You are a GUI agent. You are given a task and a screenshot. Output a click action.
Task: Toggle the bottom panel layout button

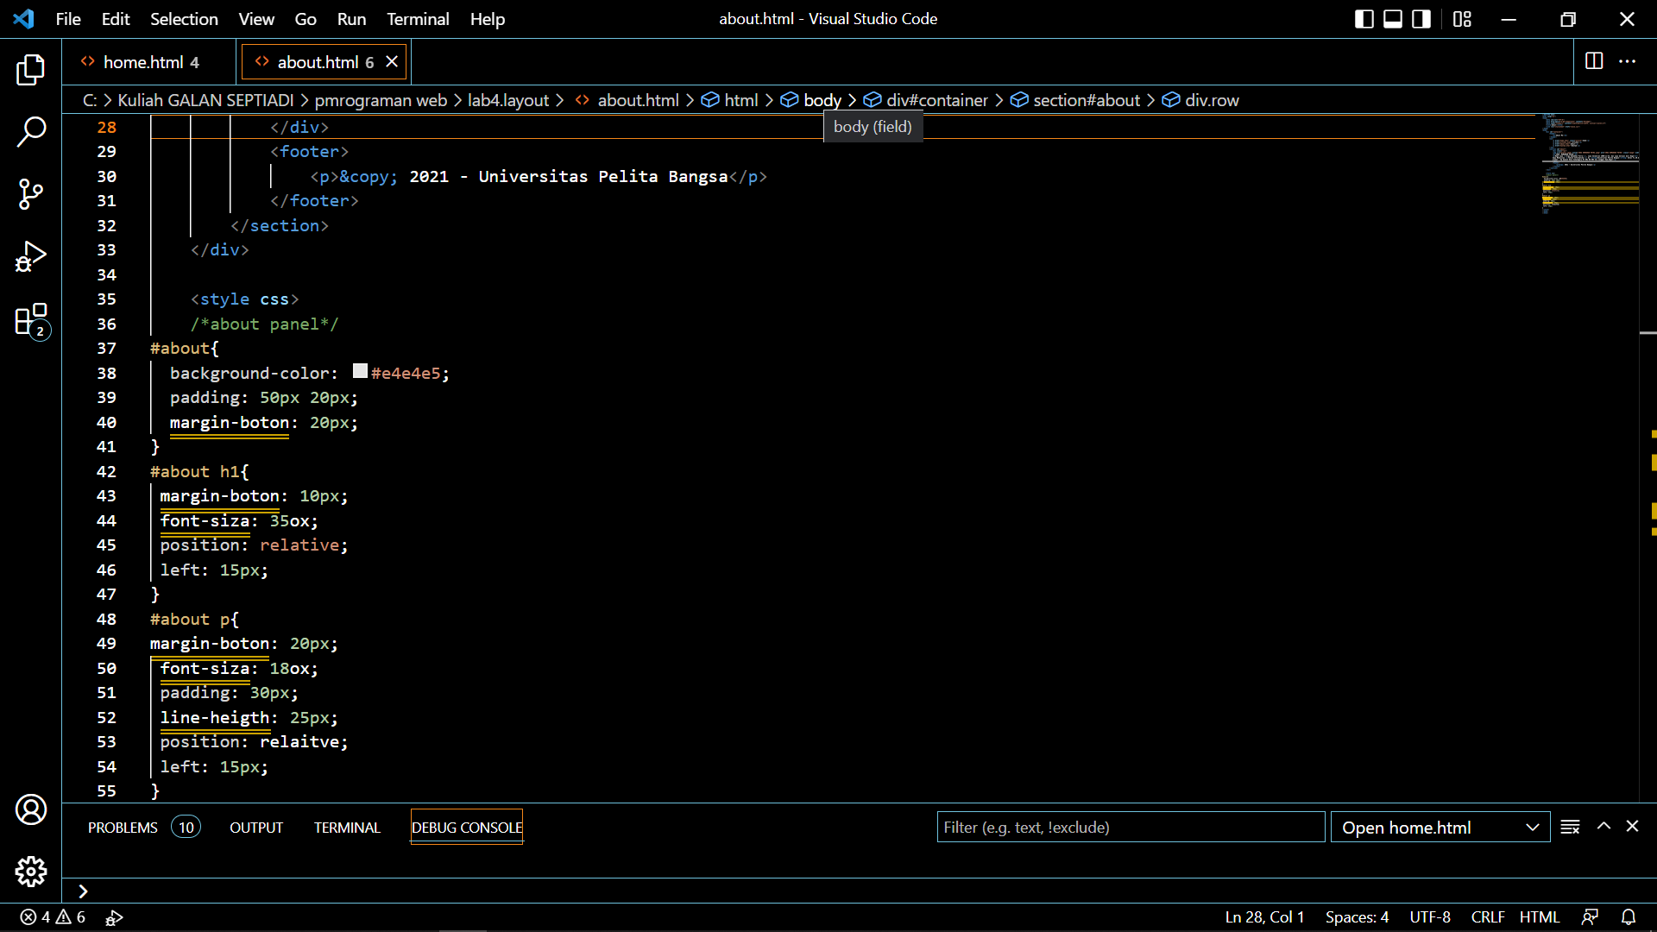pyautogui.click(x=1393, y=19)
